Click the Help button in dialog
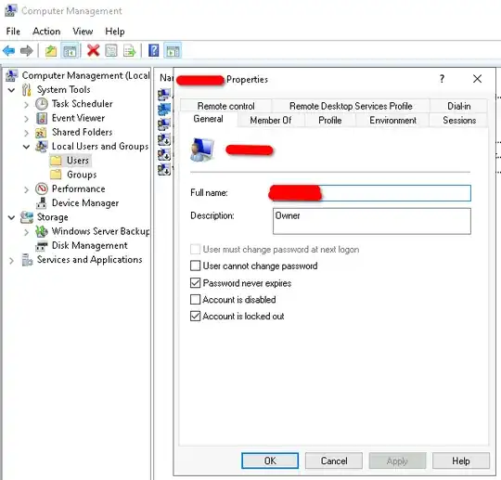 [461, 461]
